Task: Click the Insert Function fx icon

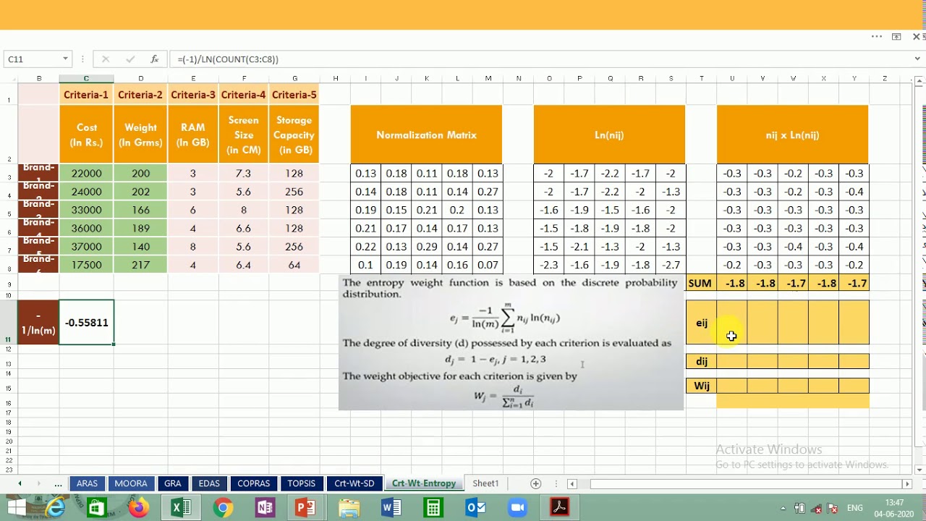Action: 154,59
